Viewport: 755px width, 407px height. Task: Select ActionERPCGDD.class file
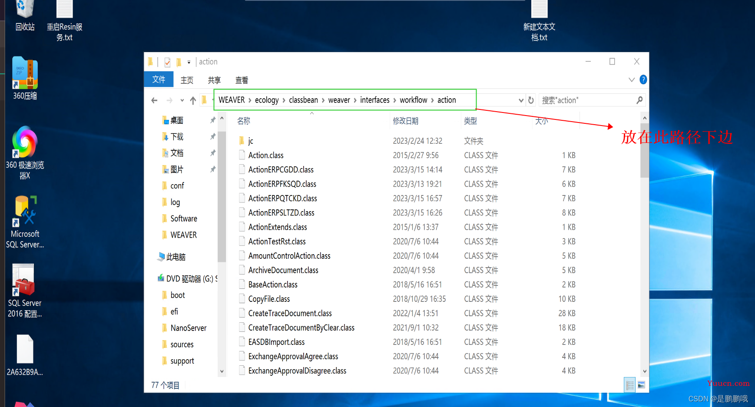tap(281, 169)
